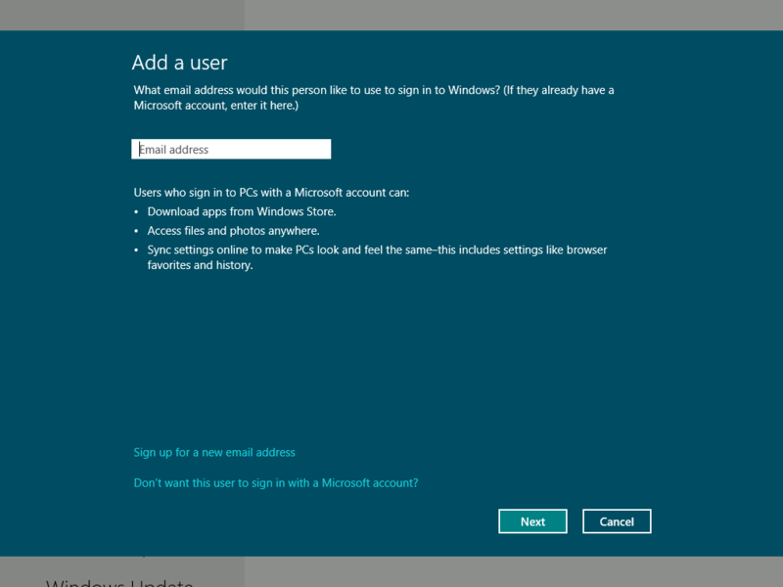Click the browser favorites and history text
Image resolution: width=783 pixels, height=587 pixels.
coord(196,264)
